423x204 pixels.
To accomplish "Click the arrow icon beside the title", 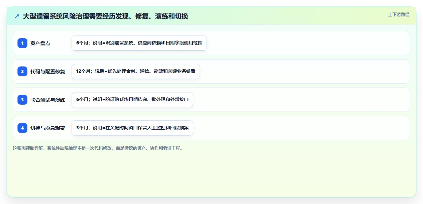I will [17, 16].
